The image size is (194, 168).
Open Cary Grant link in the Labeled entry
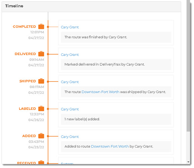[70, 109]
